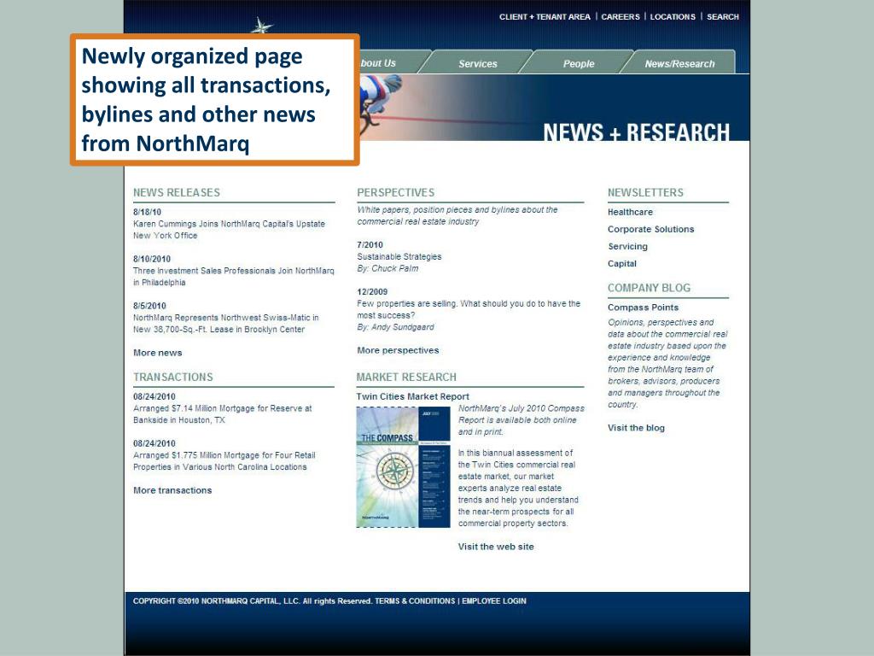Switch to the People tab
The height and width of the screenshot is (656, 874).
(x=579, y=63)
